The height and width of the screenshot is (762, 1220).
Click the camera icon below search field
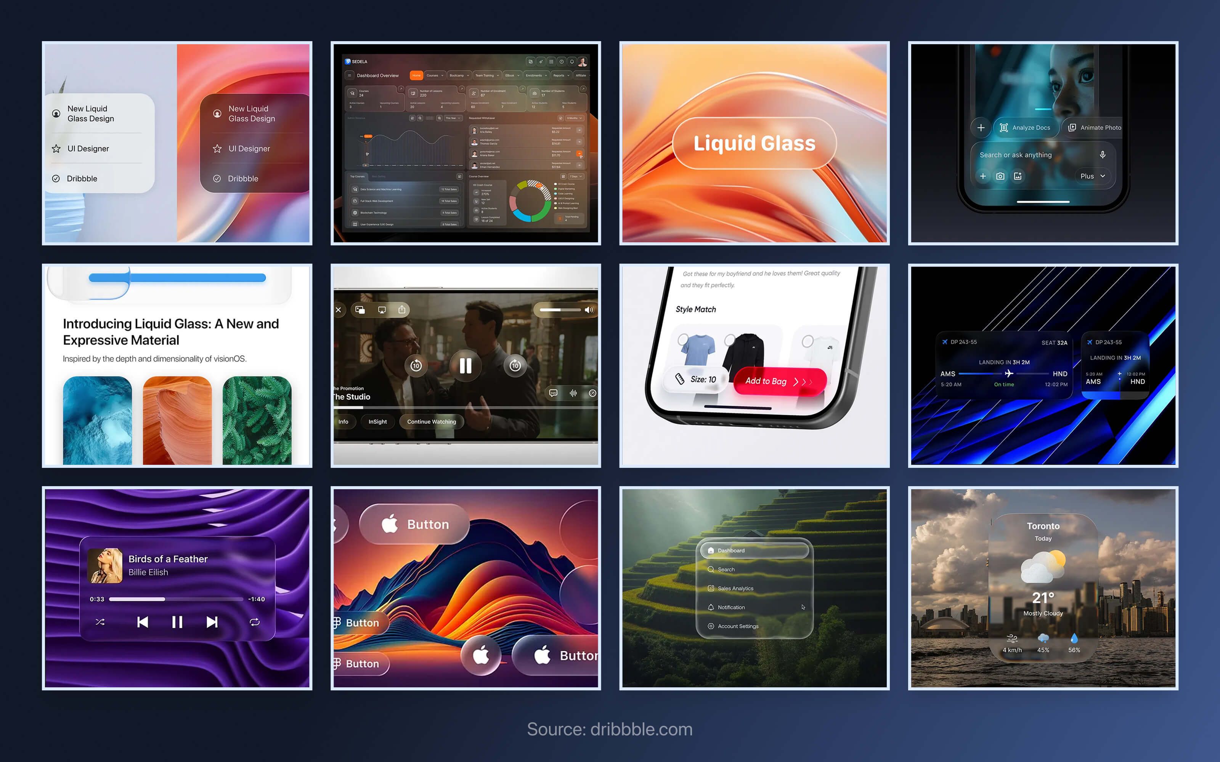click(x=1000, y=176)
